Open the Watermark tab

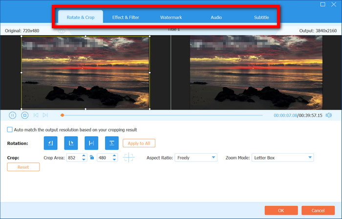pyautogui.click(x=171, y=18)
